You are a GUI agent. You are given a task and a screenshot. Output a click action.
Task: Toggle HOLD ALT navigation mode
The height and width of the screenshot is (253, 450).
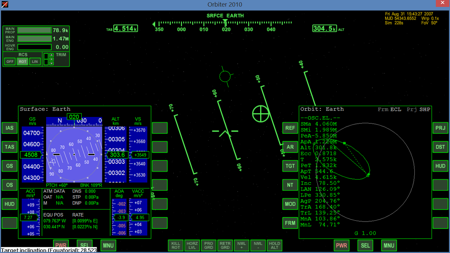click(274, 246)
